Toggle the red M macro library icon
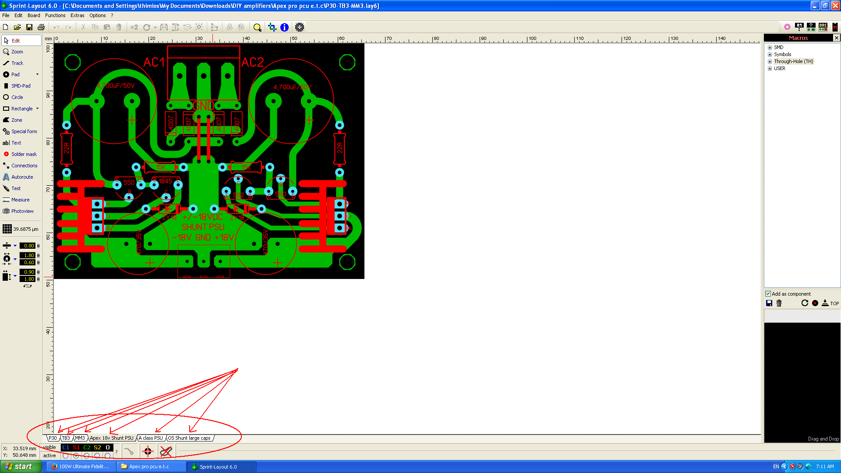 835,27
